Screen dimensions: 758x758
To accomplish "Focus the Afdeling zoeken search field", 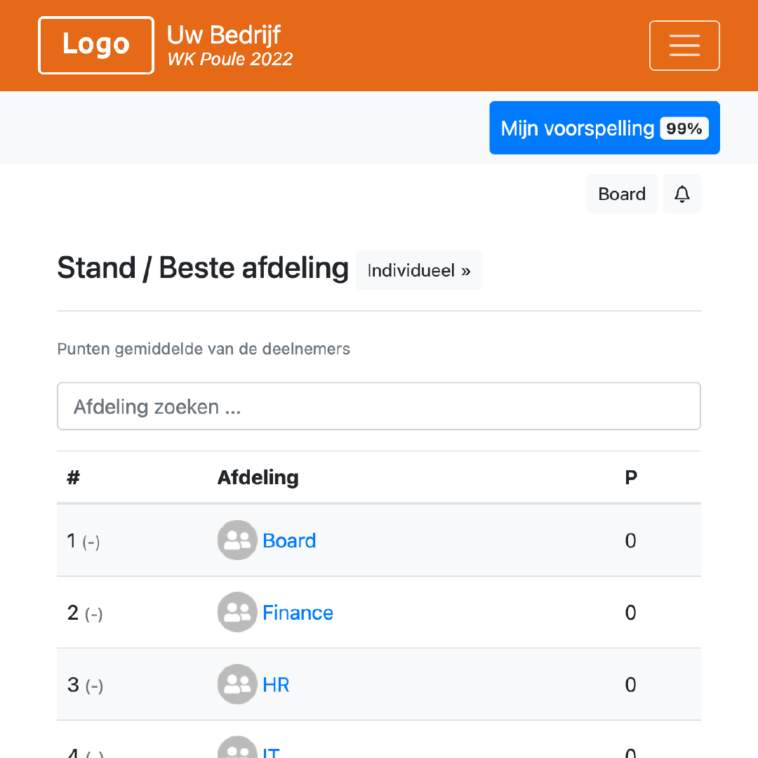I will pos(379,406).
